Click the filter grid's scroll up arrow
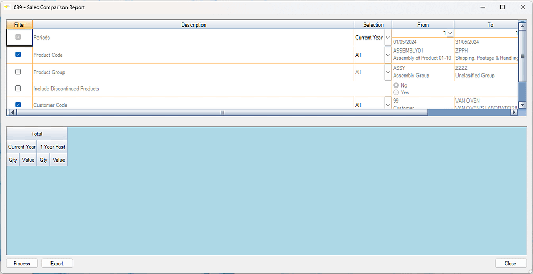Image resolution: width=533 pixels, height=274 pixels. 522,24
